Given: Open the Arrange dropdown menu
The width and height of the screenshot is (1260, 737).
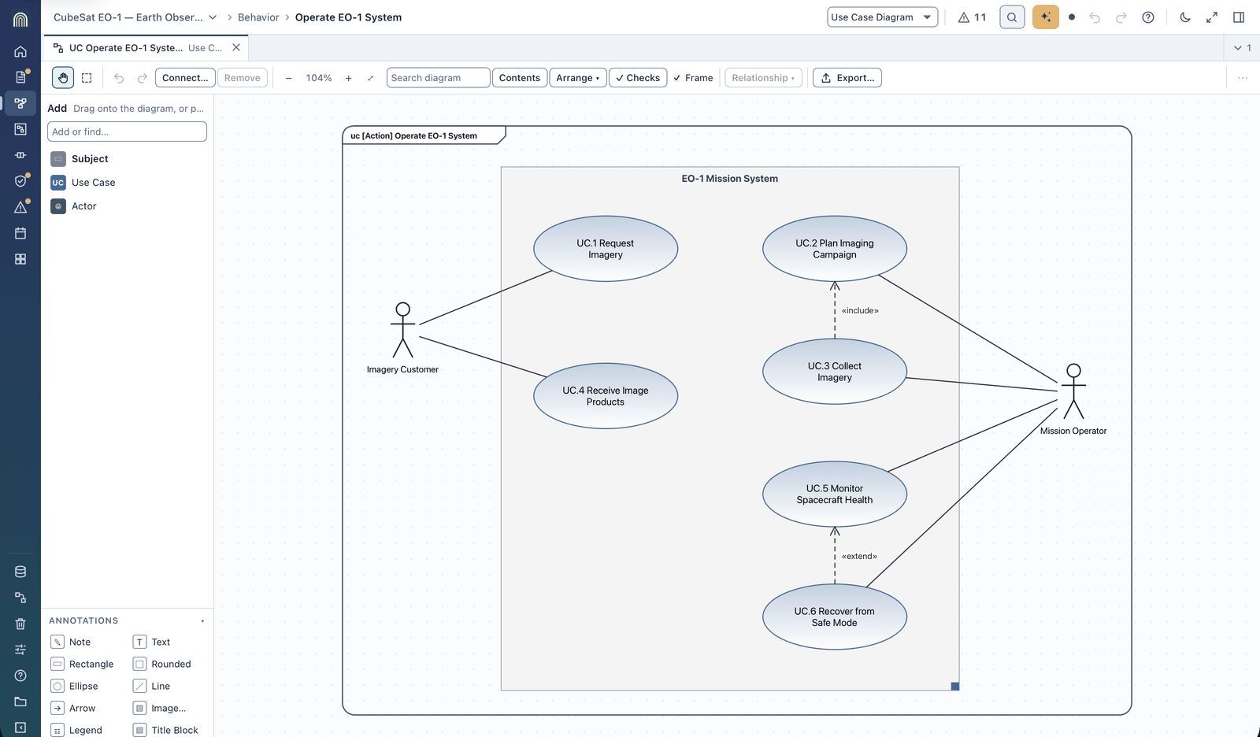Looking at the screenshot, I should pyautogui.click(x=578, y=78).
